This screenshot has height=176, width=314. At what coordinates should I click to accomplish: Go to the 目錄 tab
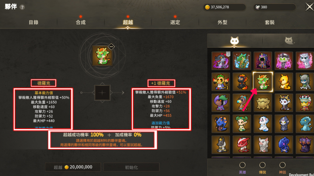tap(33, 22)
